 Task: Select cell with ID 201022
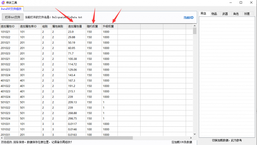pos(9,48)
